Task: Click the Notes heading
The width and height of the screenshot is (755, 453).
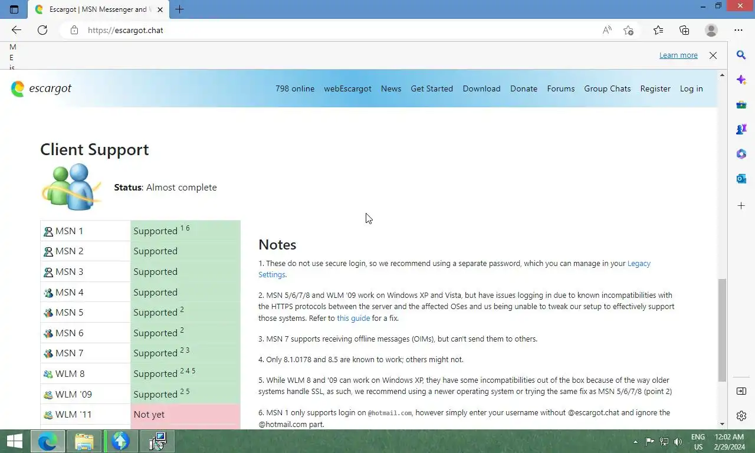Action: [277, 245]
